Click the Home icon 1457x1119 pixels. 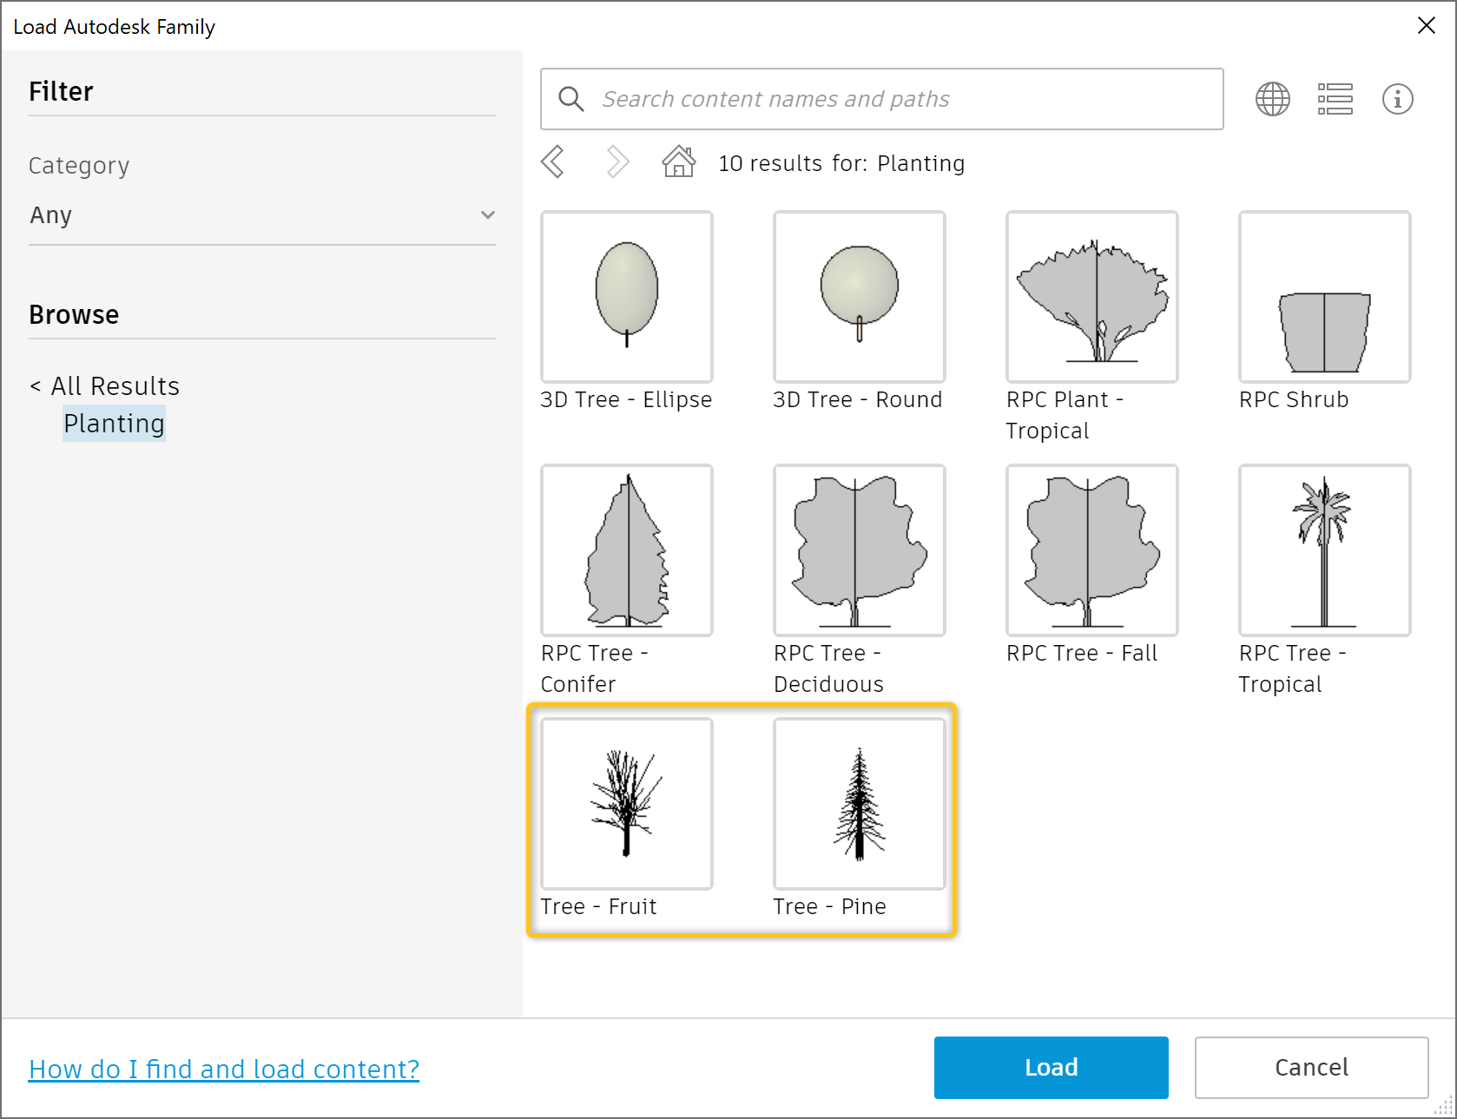[679, 161]
